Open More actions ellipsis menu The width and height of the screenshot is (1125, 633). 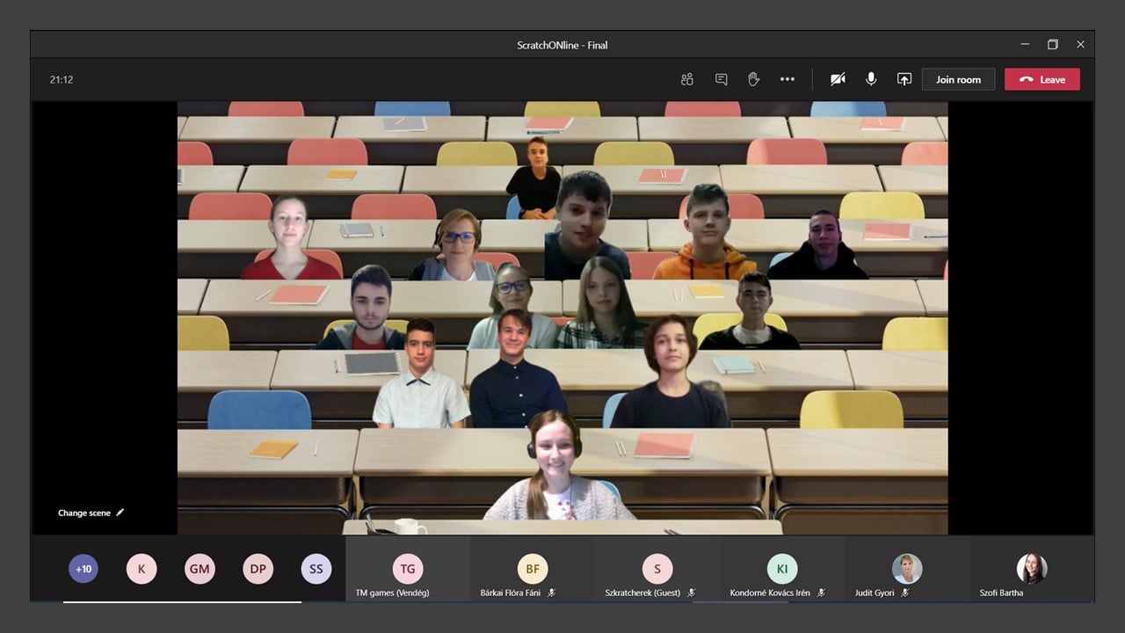[787, 79]
